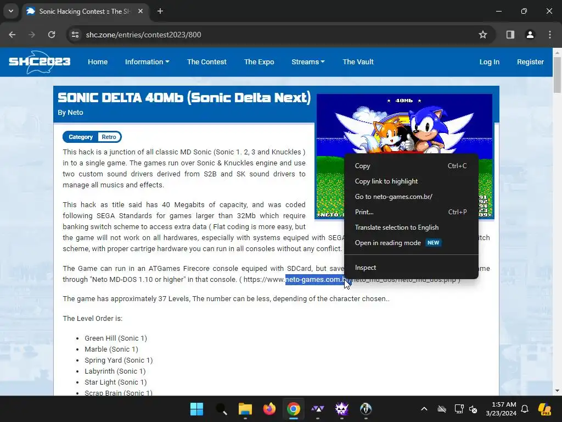Click the SONIC DELTA 40Mb title heading

point(184,98)
